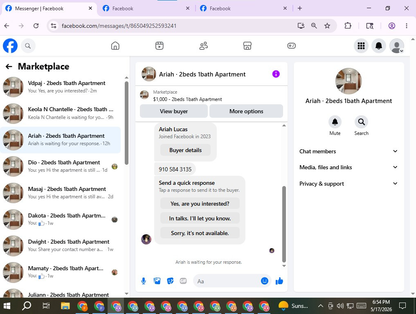Screen dimensions: 416x314
Task: Open the Menu grid icon
Action: click(x=361, y=46)
